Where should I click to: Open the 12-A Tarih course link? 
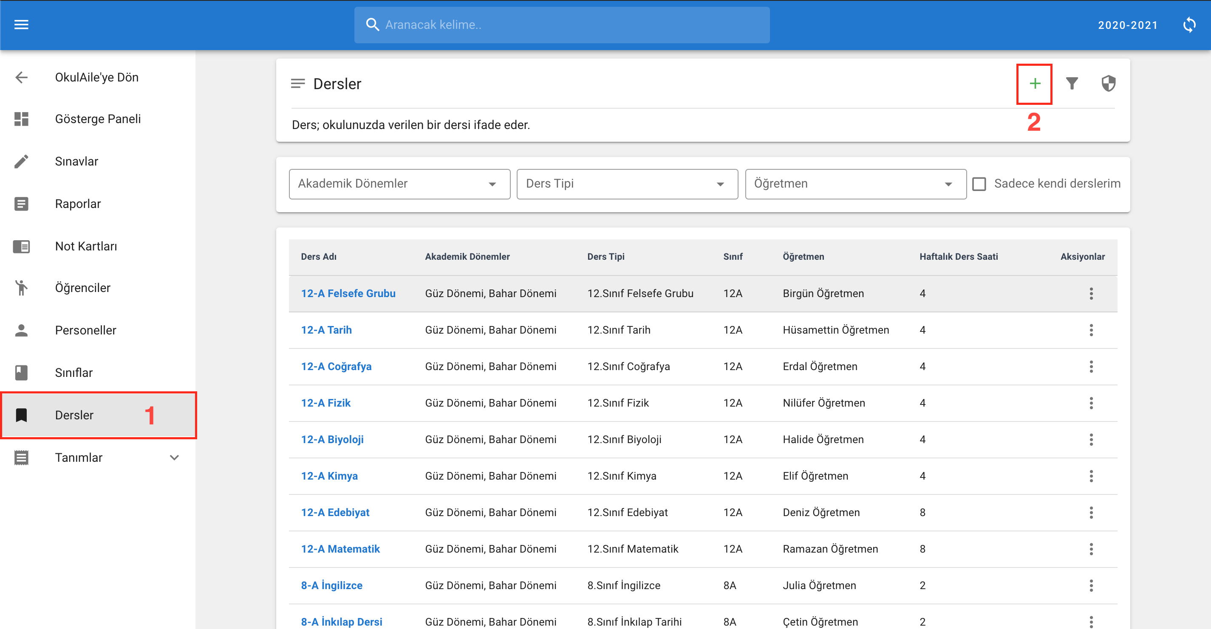click(x=326, y=330)
